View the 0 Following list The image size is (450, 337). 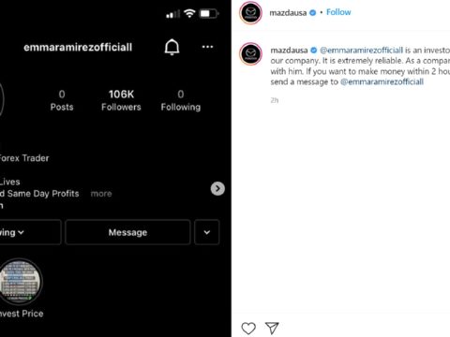pos(181,100)
